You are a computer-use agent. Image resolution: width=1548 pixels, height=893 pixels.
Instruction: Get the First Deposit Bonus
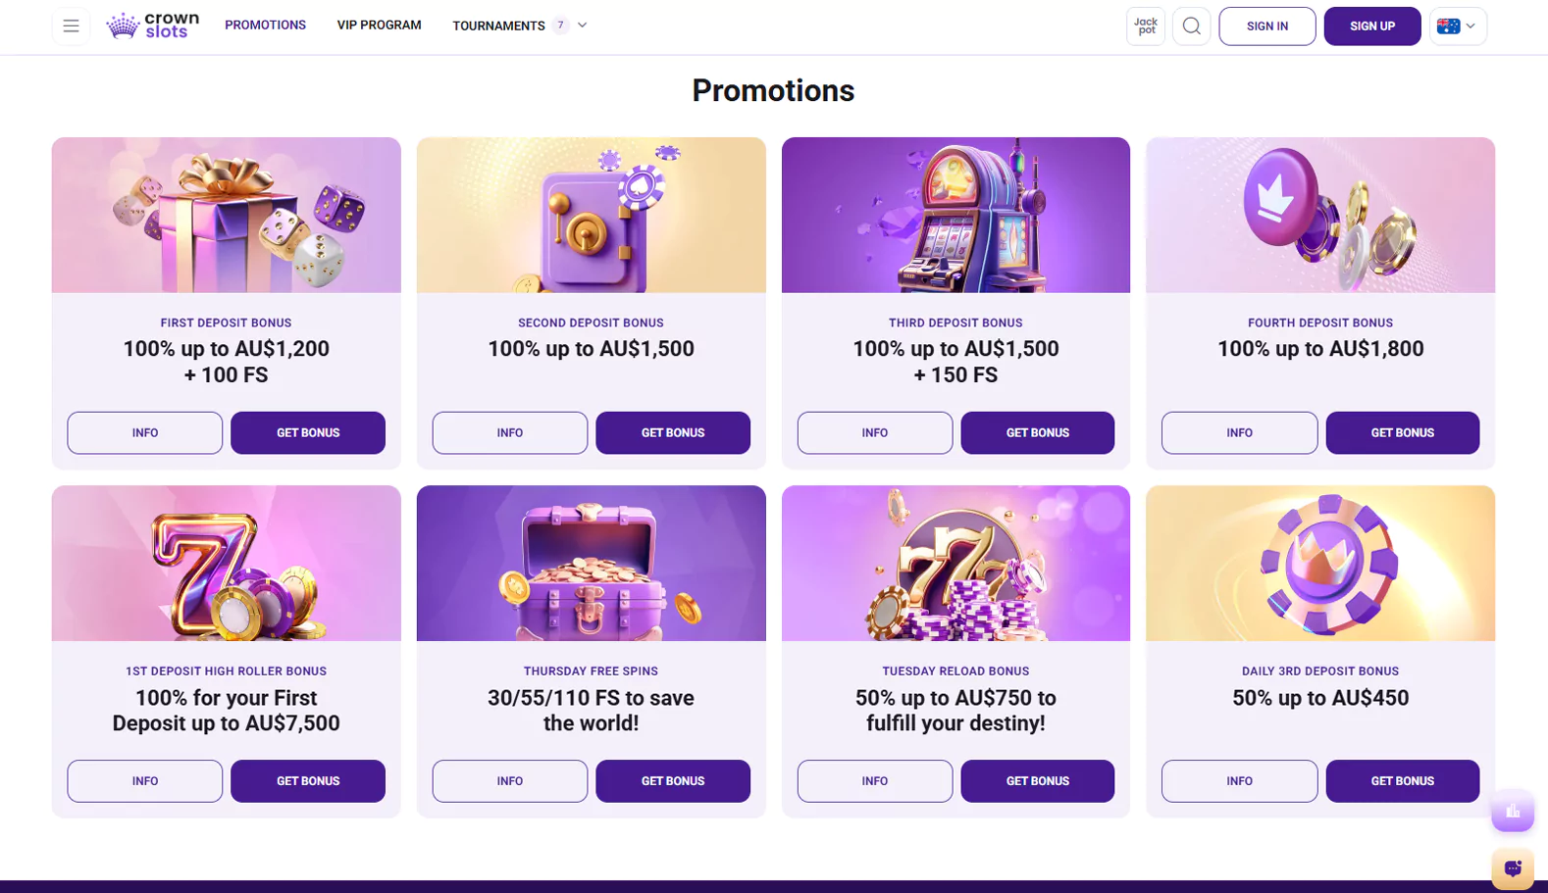[307, 432]
